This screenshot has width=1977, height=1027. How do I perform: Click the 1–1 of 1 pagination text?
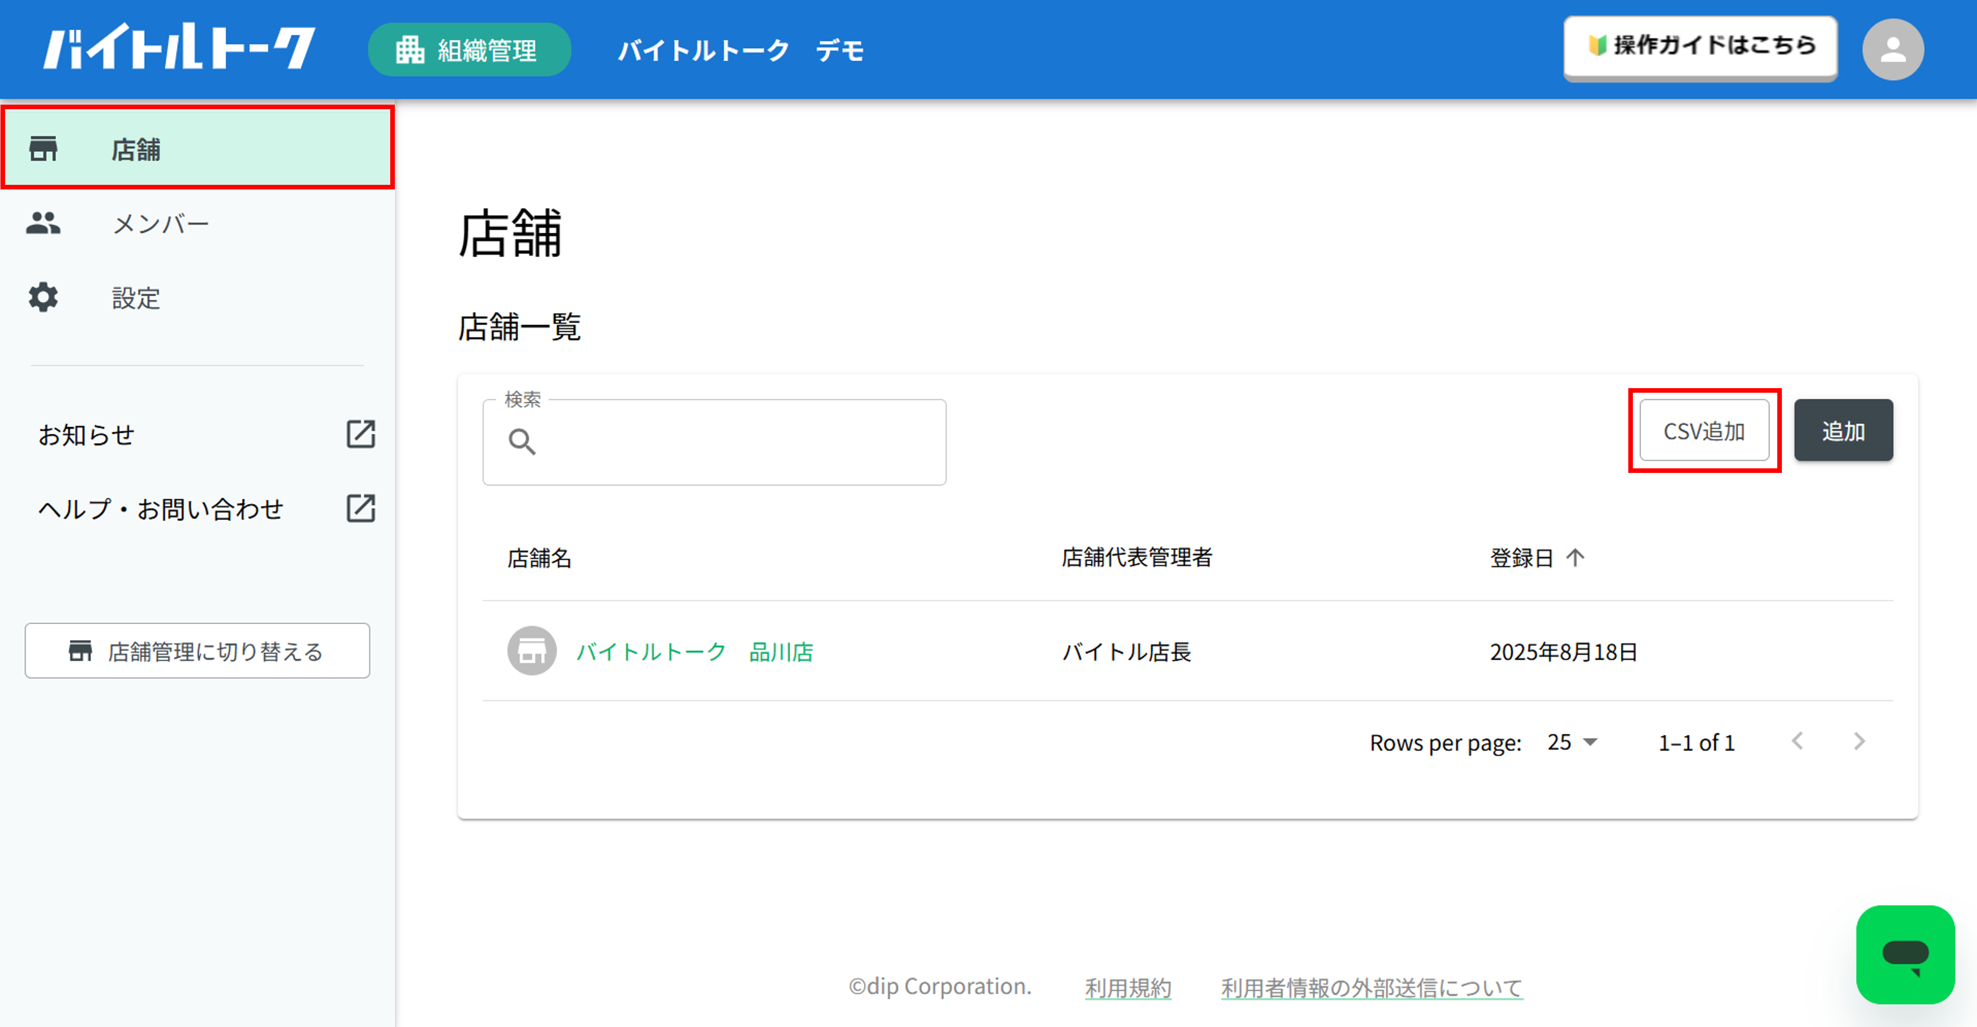1696,743
